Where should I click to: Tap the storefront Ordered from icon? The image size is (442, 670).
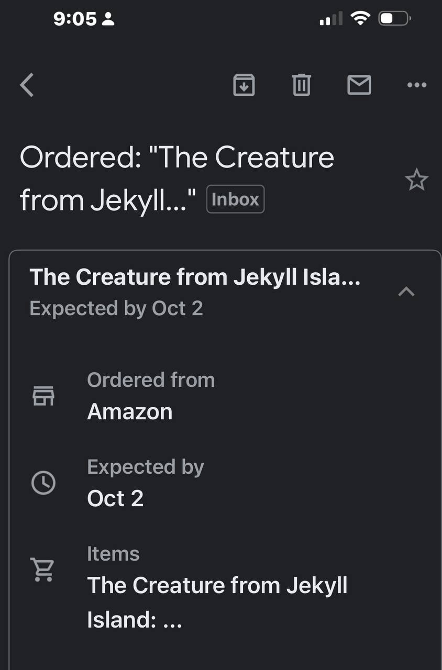[x=43, y=396]
